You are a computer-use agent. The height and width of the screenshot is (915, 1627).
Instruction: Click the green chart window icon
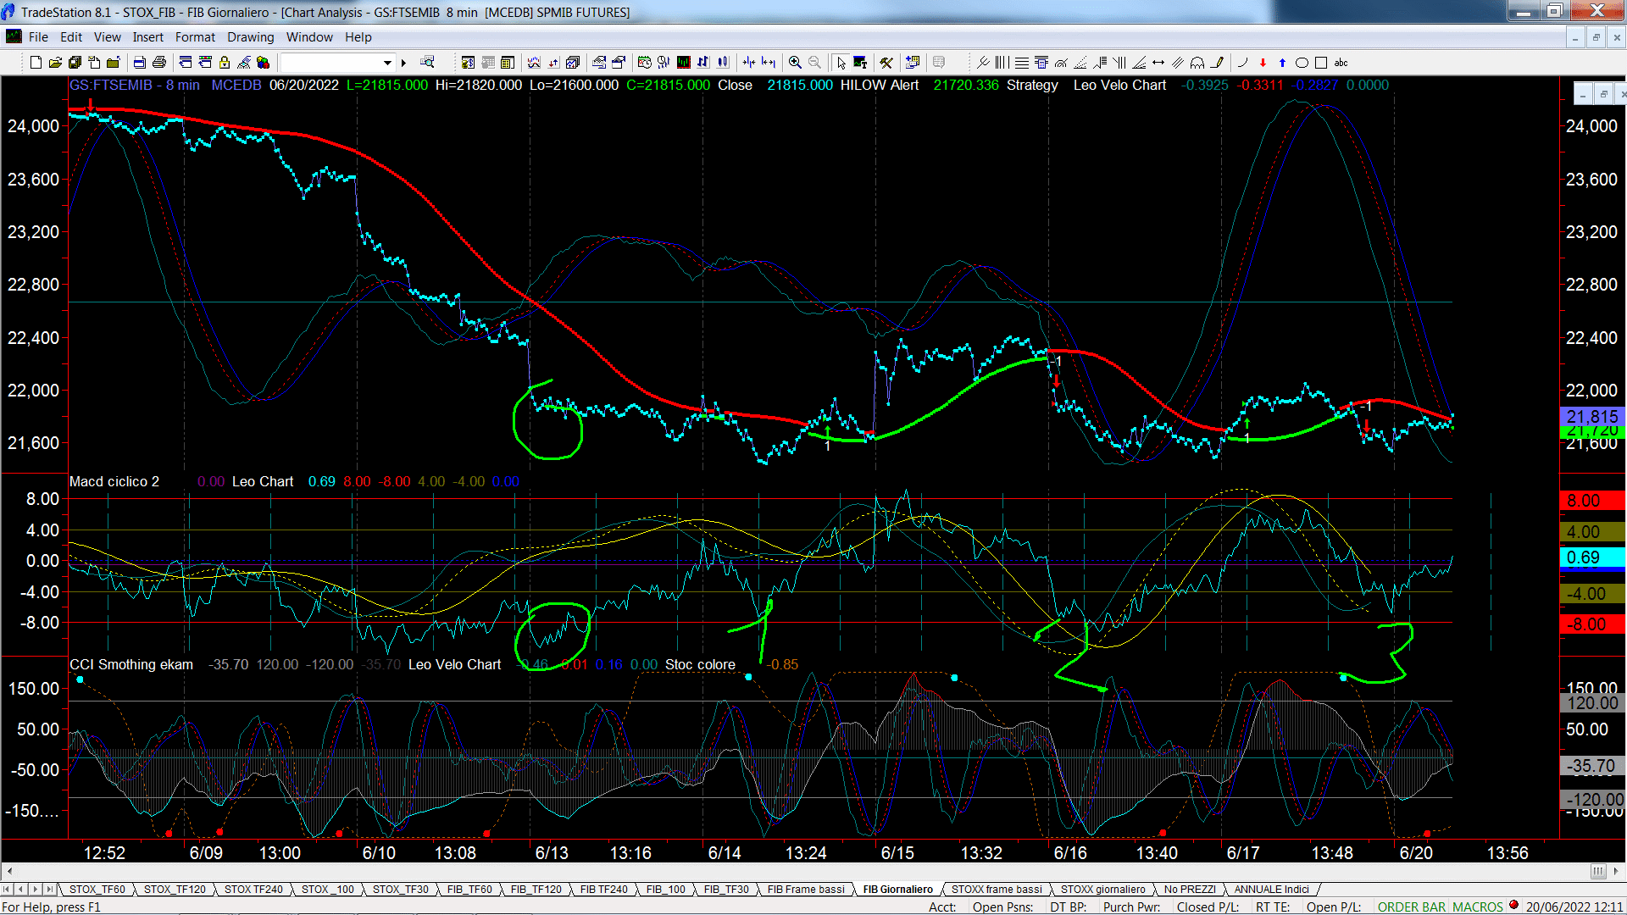684,63
